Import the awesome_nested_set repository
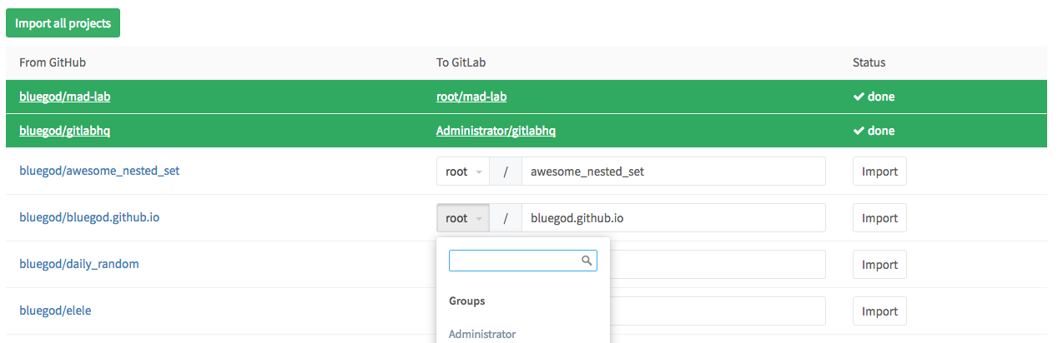 [879, 171]
